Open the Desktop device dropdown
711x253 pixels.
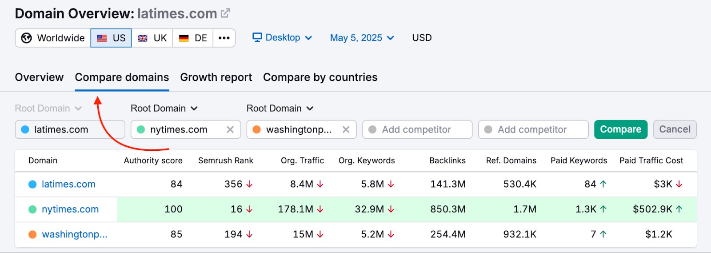(282, 38)
